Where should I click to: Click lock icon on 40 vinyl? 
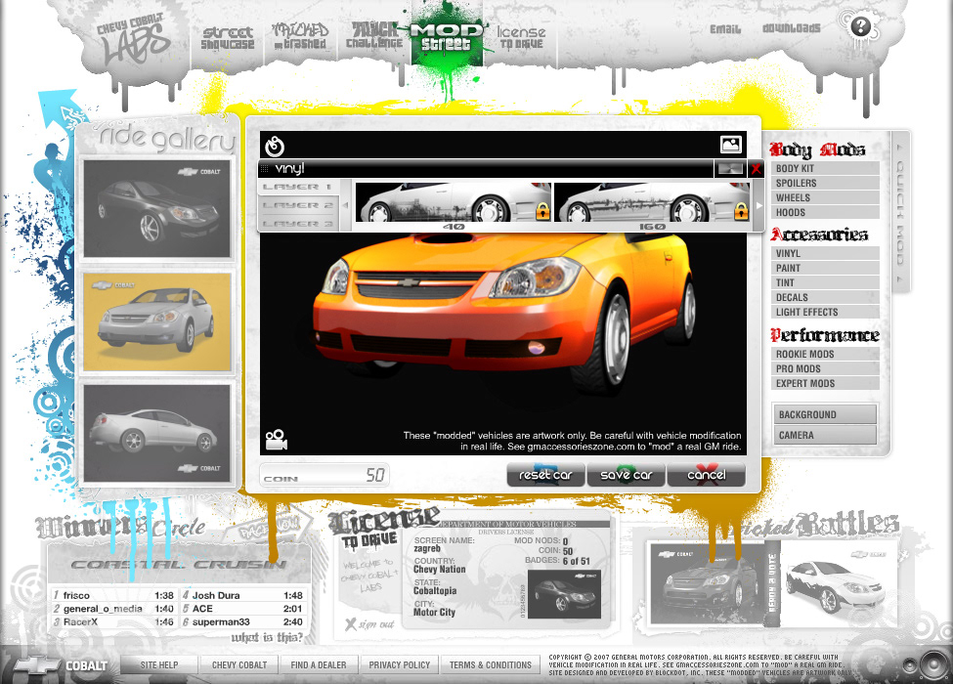pos(542,211)
